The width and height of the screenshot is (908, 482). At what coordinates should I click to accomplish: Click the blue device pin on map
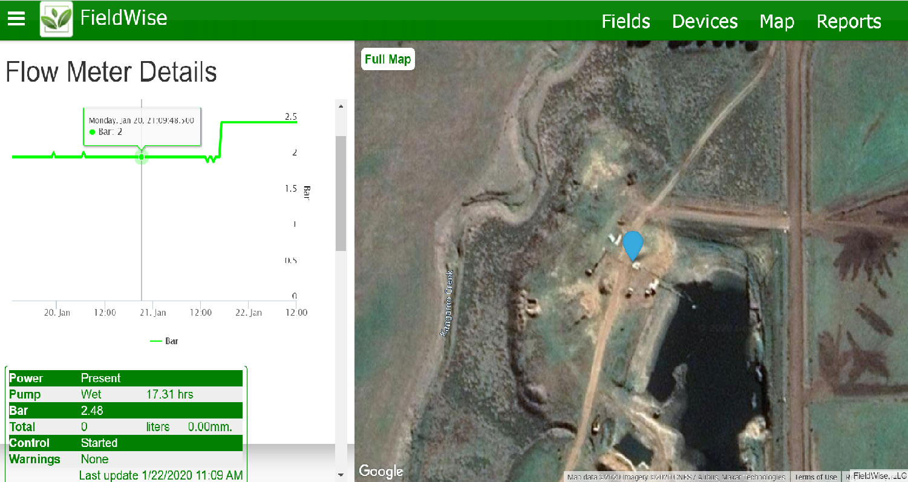coord(633,244)
